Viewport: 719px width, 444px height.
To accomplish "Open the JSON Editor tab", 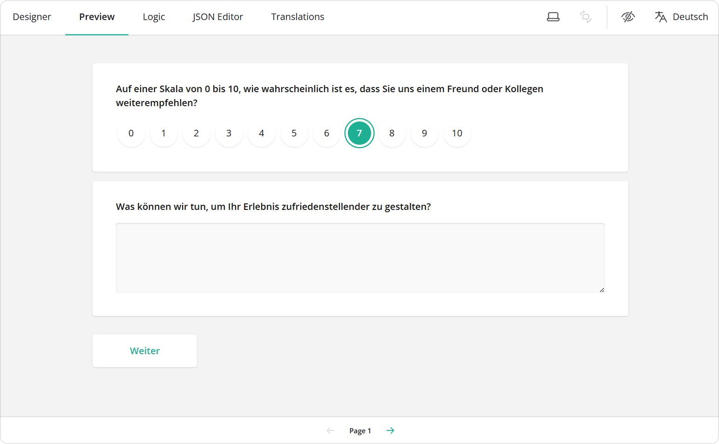I will pyautogui.click(x=217, y=16).
